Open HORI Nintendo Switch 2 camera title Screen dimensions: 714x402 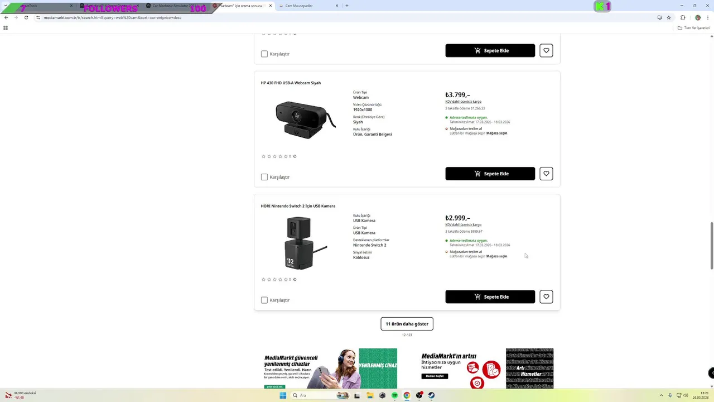(x=298, y=206)
